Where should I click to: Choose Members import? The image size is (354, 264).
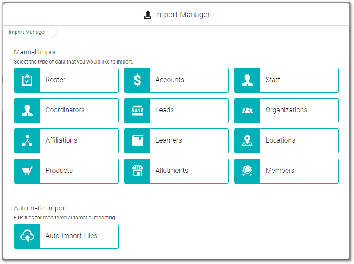(x=286, y=171)
